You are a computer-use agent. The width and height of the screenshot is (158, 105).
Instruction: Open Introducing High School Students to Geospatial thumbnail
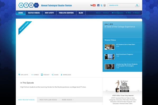[x=110, y=66]
